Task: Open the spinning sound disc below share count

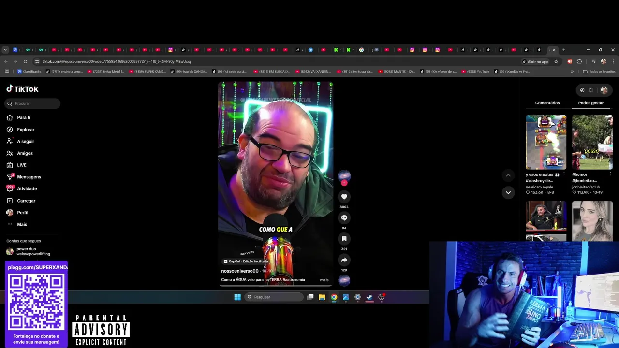Action: (x=344, y=280)
